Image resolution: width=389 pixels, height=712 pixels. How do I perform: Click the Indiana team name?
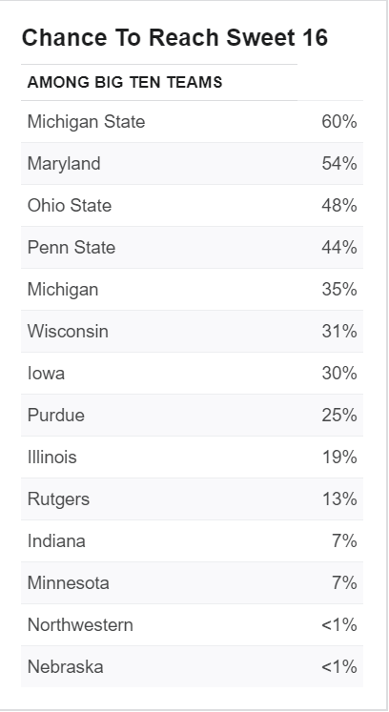tap(56, 541)
